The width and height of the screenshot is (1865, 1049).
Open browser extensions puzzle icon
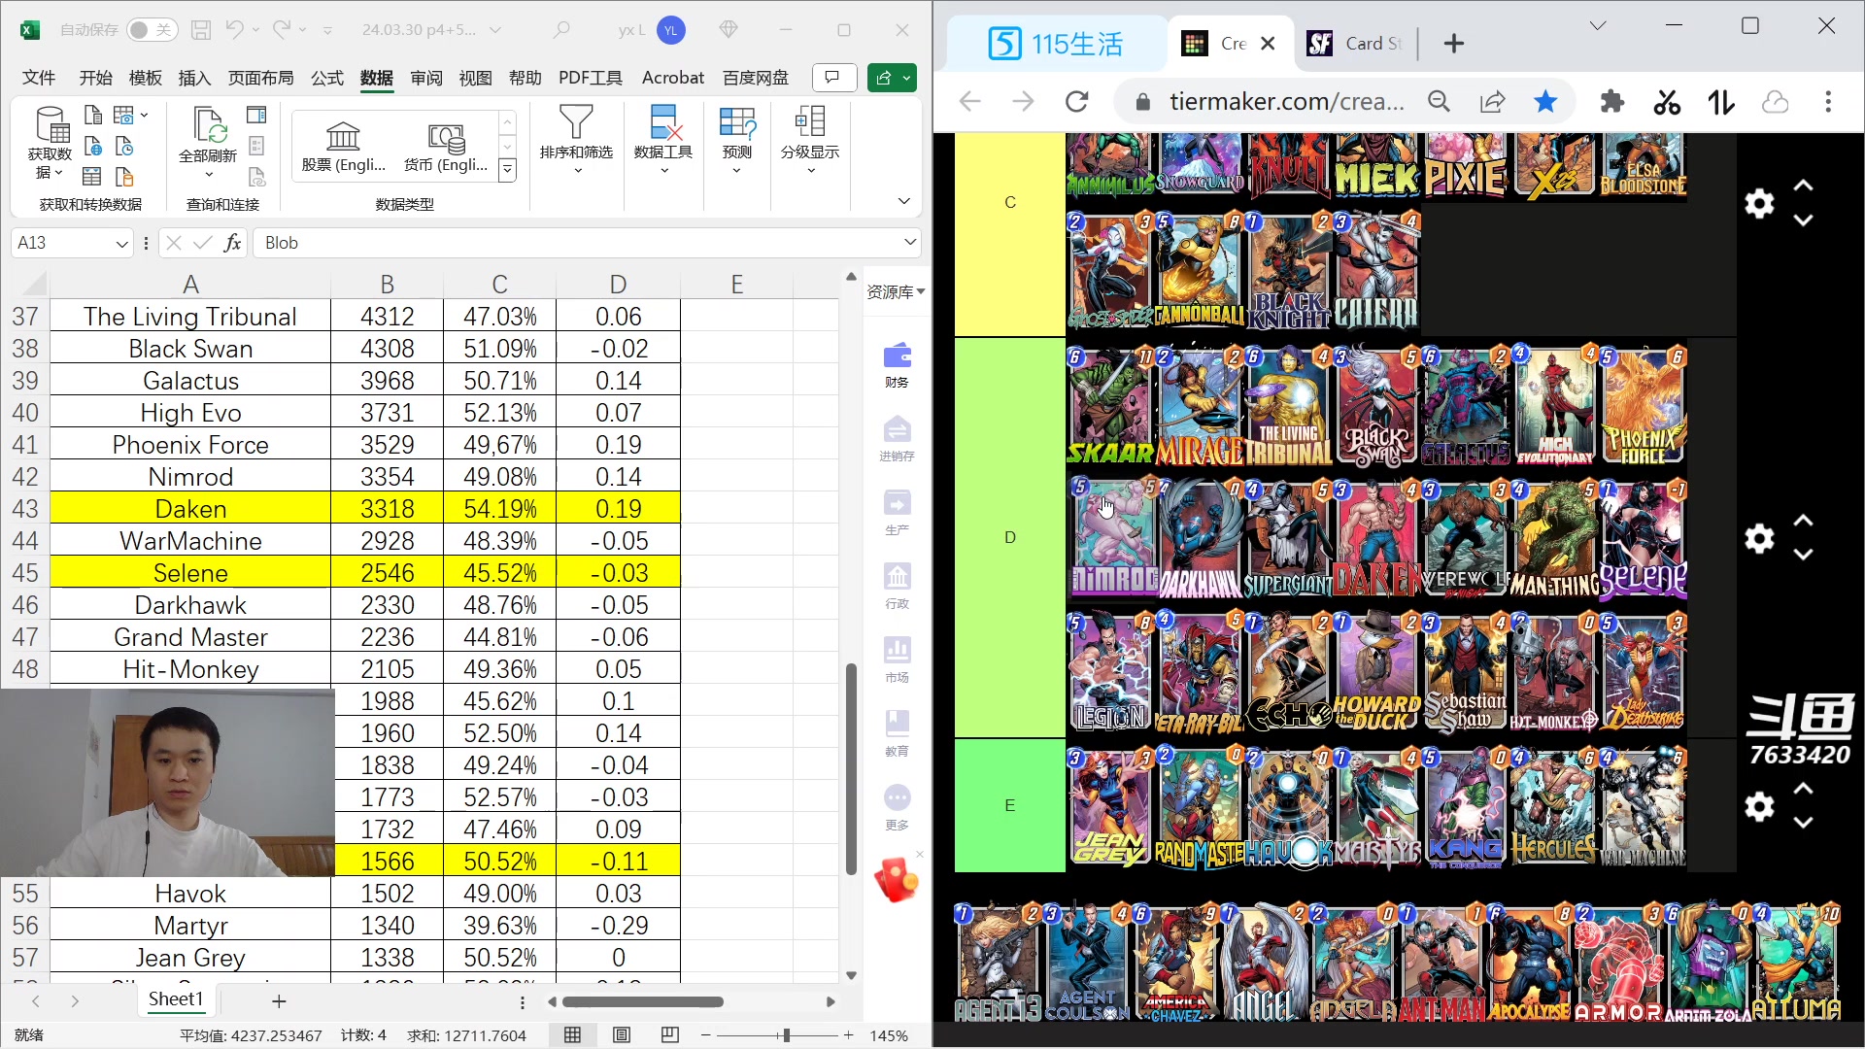click(1612, 102)
